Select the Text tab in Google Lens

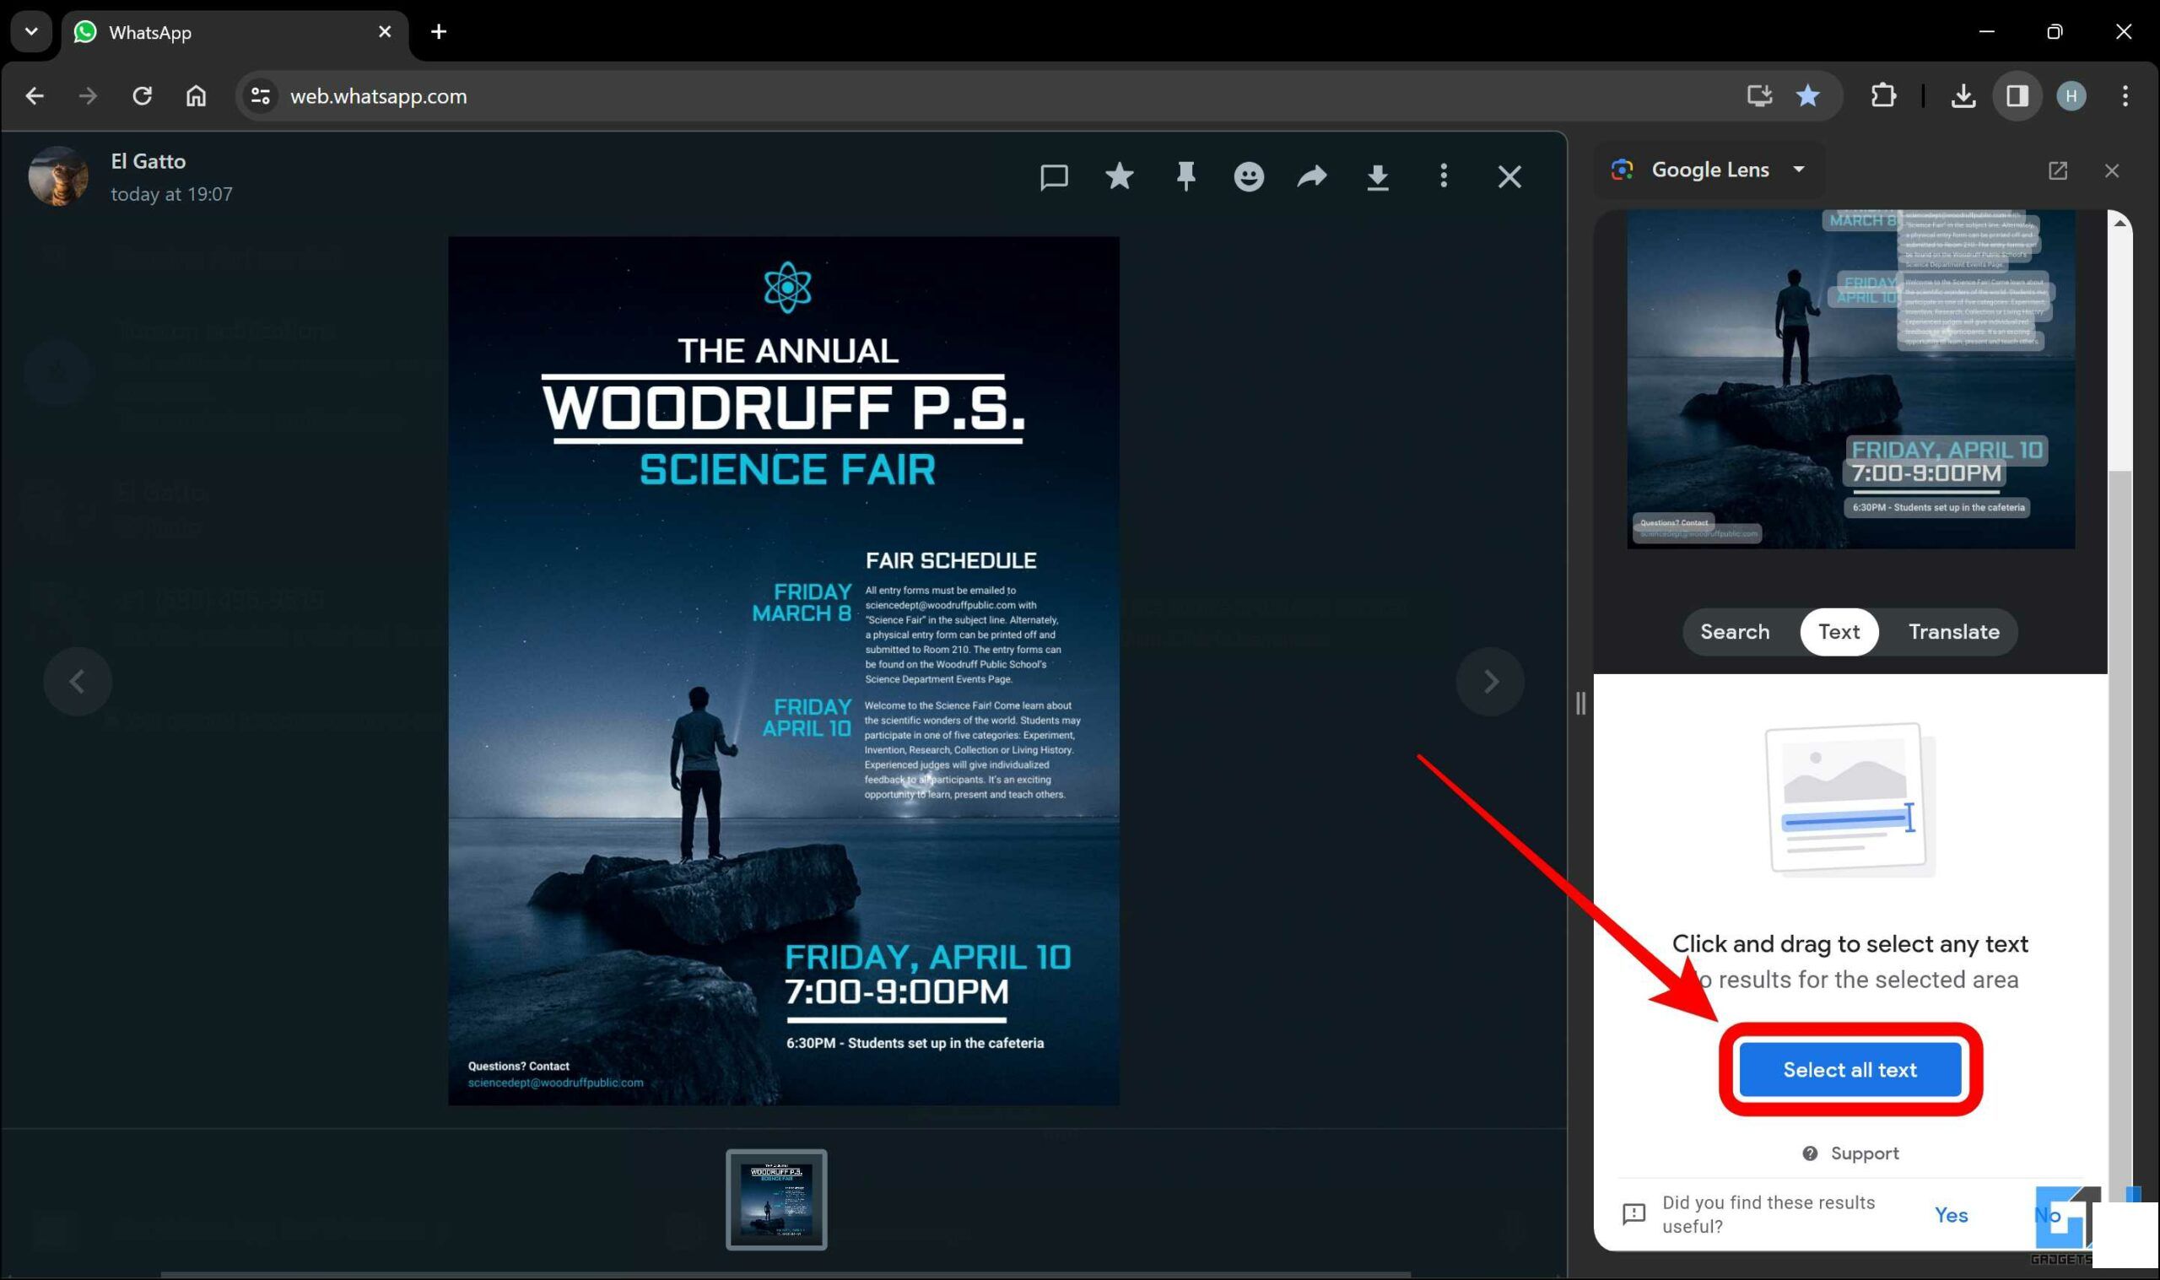1839,631
